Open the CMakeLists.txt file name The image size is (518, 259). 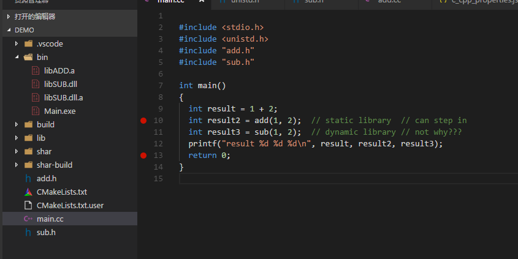coord(62,192)
